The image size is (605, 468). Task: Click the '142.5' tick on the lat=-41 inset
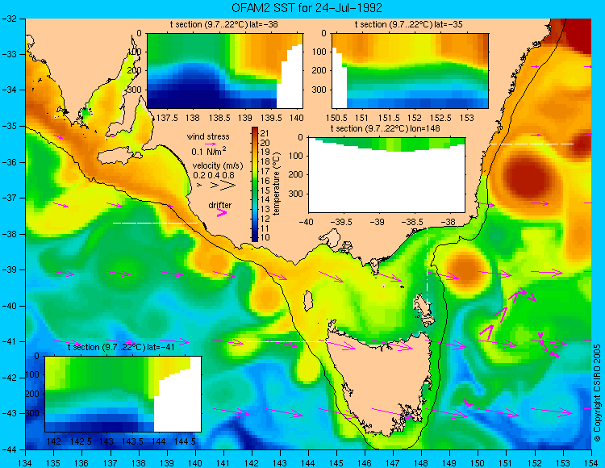pyautogui.click(x=81, y=441)
